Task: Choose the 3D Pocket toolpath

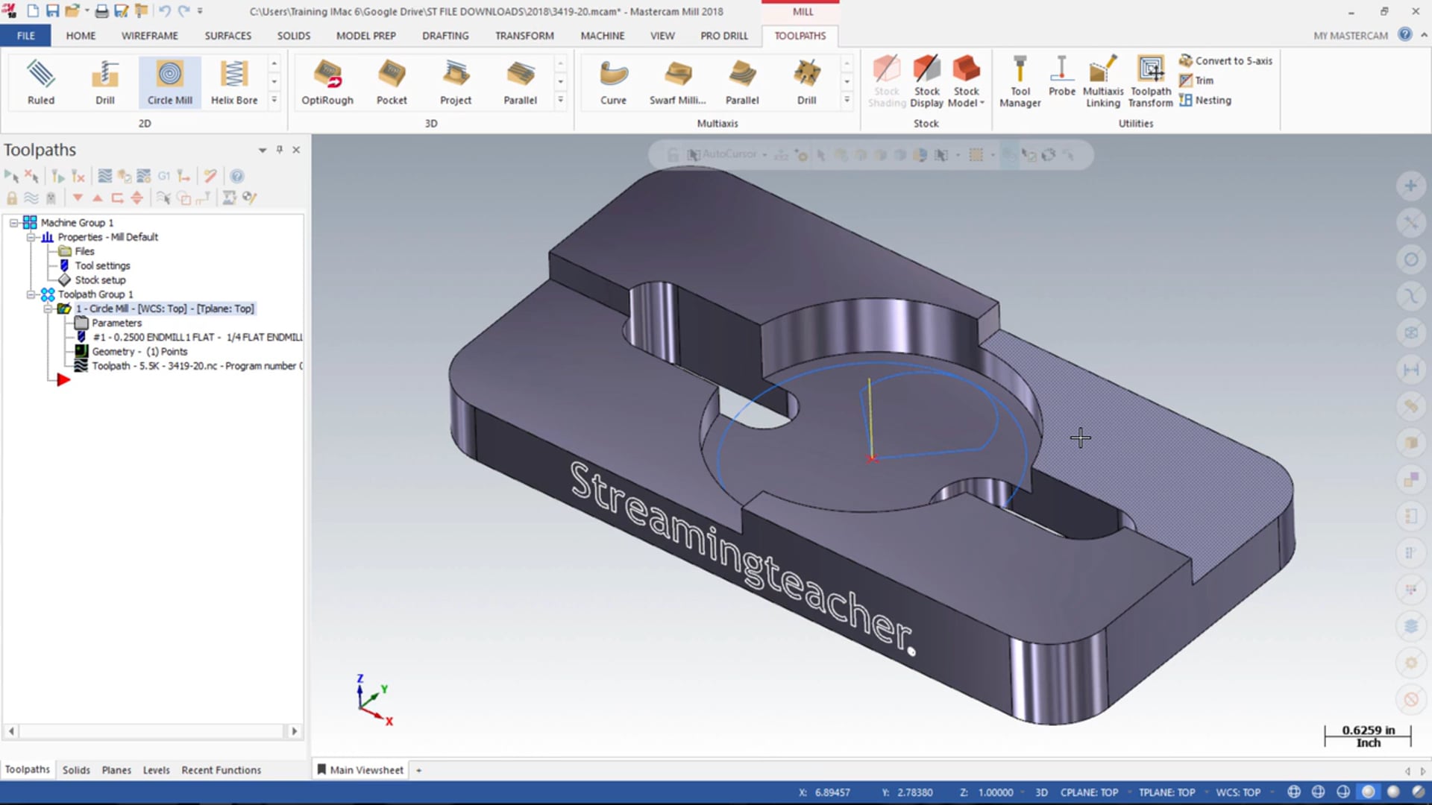Action: click(392, 82)
